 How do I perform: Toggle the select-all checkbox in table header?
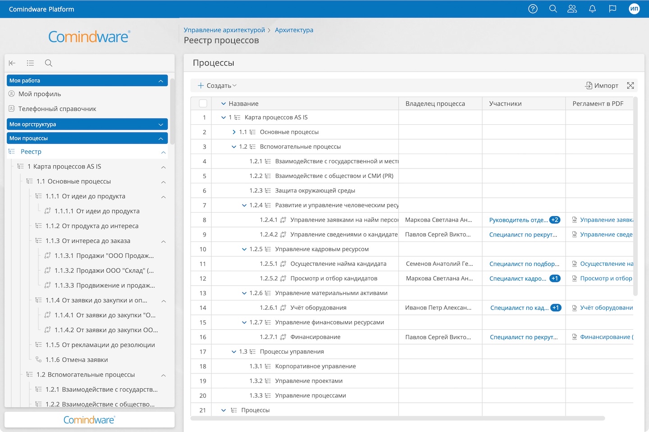click(203, 104)
